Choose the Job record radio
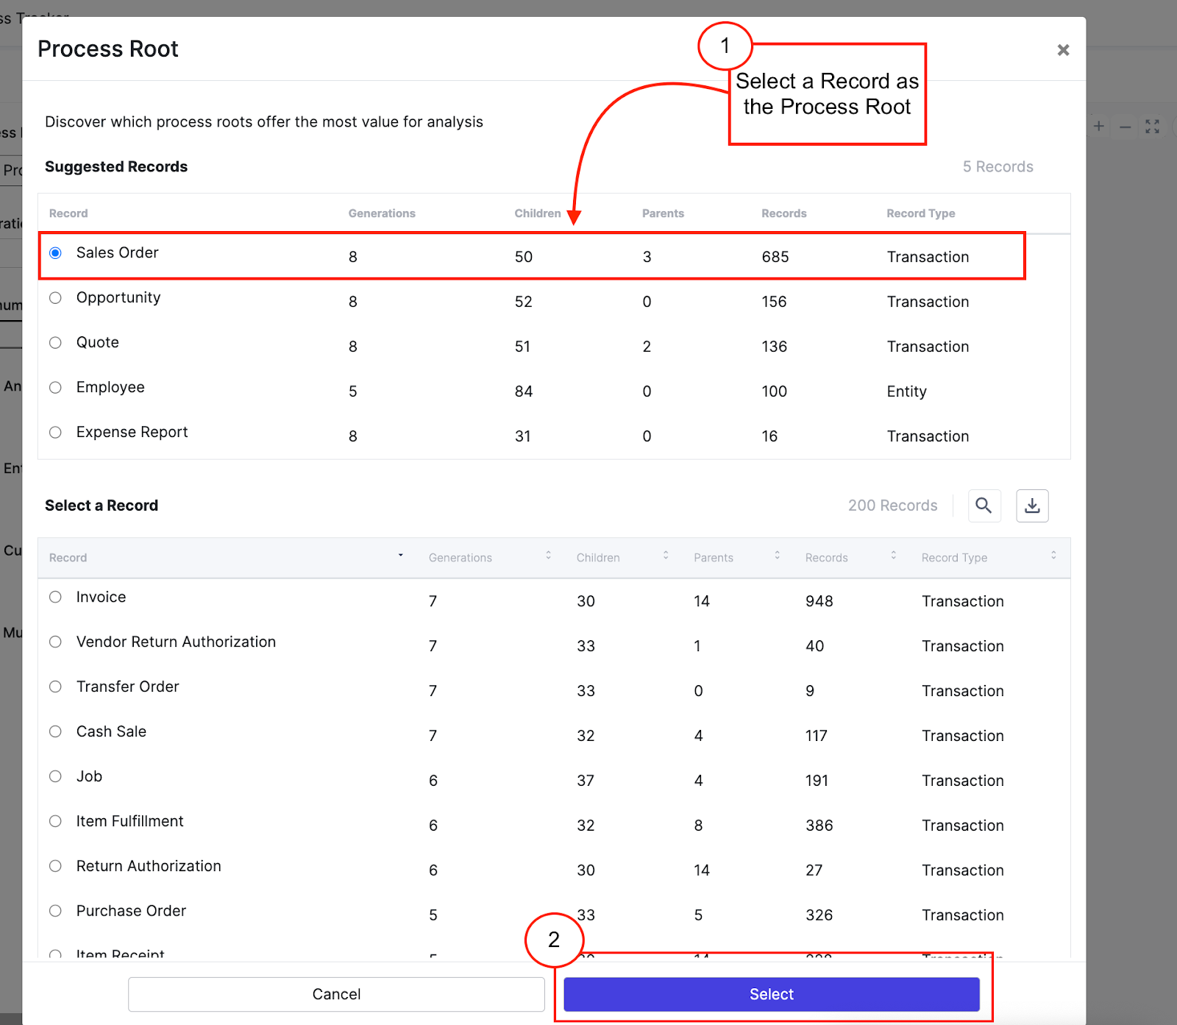 [55, 777]
